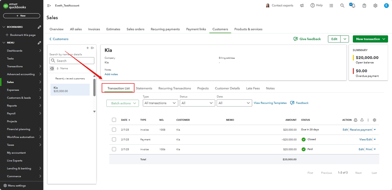
Task: Click the add customer plus icon
Action: coord(88,48)
